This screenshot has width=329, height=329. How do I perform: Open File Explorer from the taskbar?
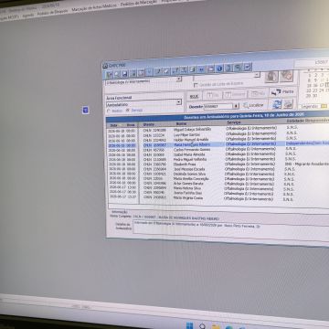click(216, 326)
